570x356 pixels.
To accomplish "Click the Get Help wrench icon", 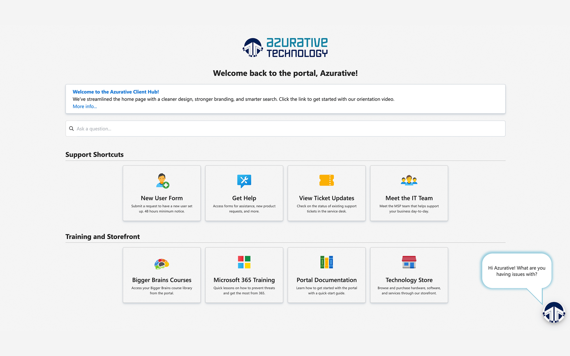I will (x=244, y=181).
